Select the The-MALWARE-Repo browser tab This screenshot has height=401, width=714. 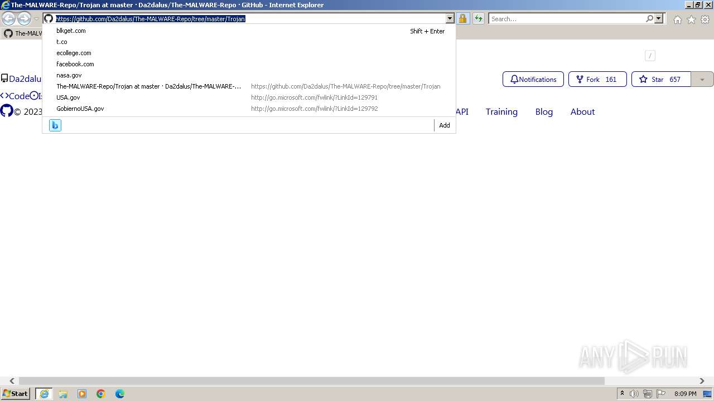pyautogui.click(x=22, y=33)
